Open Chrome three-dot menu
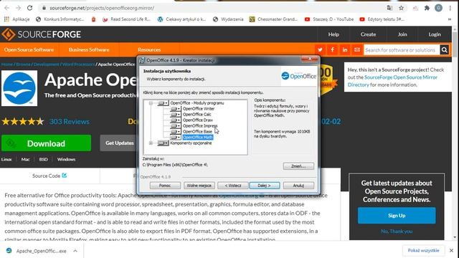Image resolution: width=459 pixels, height=258 pixels. [450, 8]
